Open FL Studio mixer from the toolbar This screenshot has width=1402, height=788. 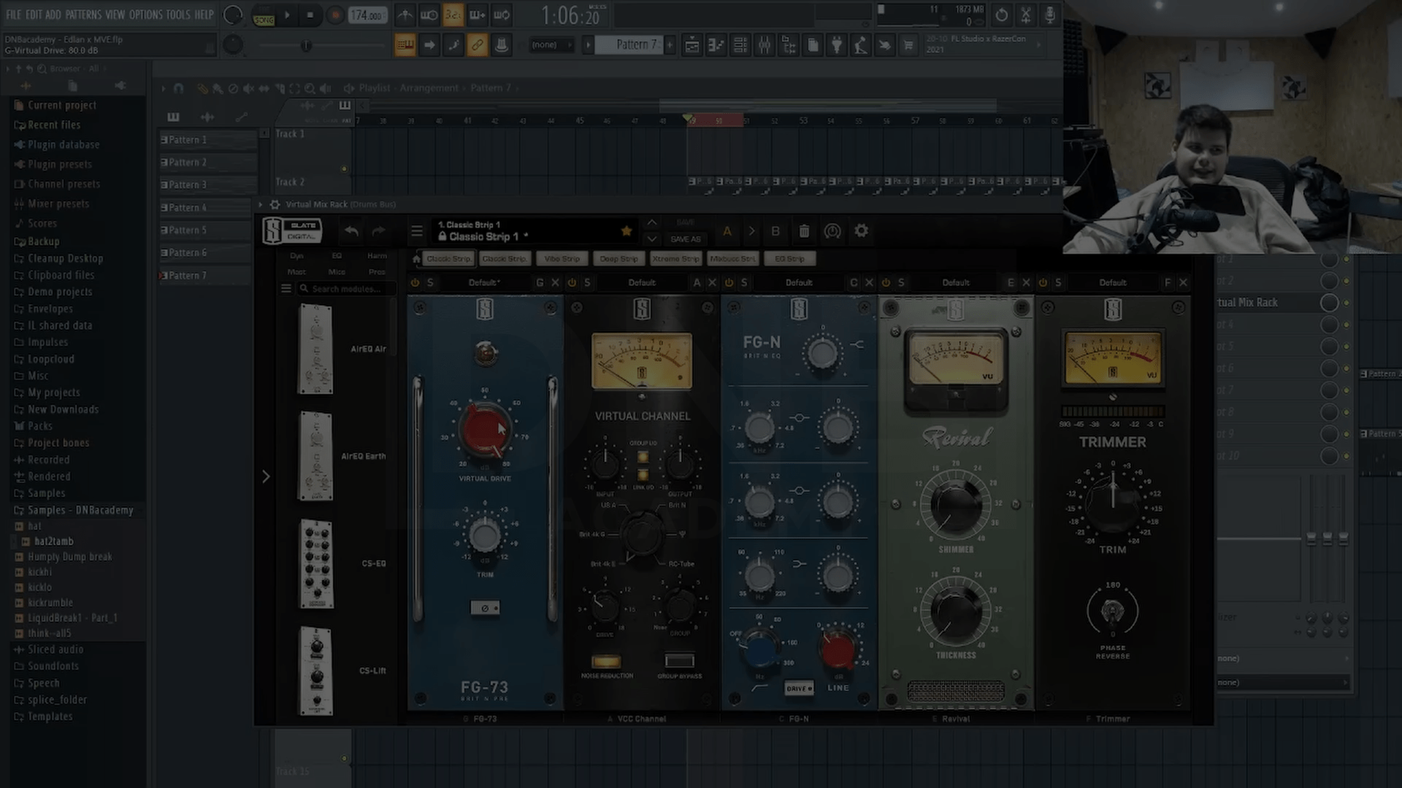point(765,45)
